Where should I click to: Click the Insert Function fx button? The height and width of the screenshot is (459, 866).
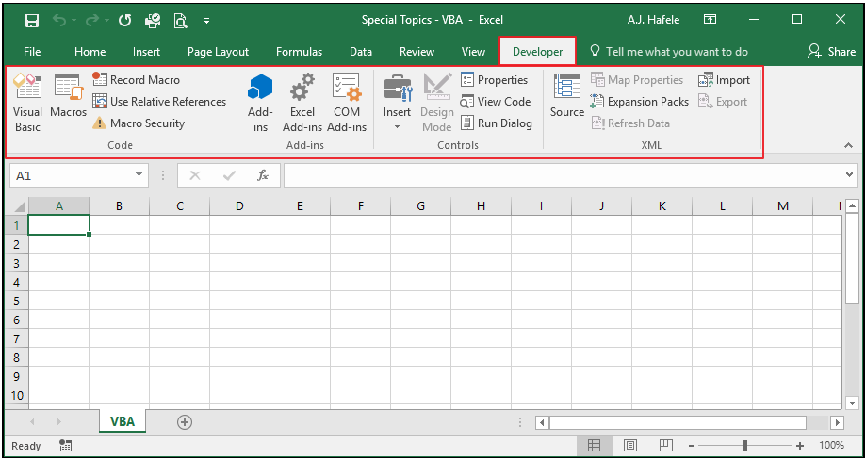tap(263, 175)
